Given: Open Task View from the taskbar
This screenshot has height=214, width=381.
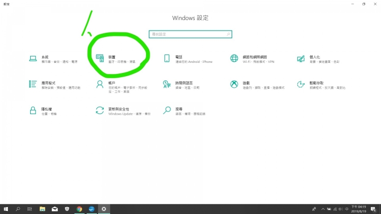Looking at the screenshot, I should pos(30,209).
